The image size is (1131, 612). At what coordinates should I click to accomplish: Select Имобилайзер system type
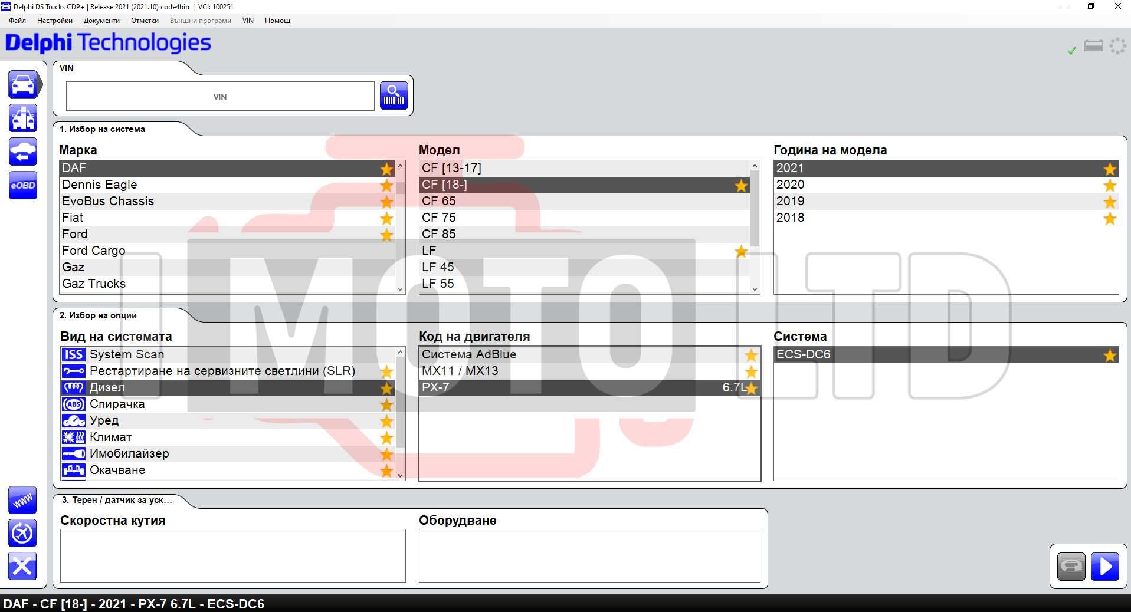227,453
